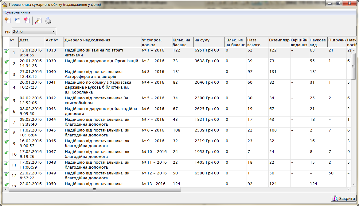The width and height of the screenshot is (359, 206).
Task: Click the add new record icon
Action: click(8, 21)
